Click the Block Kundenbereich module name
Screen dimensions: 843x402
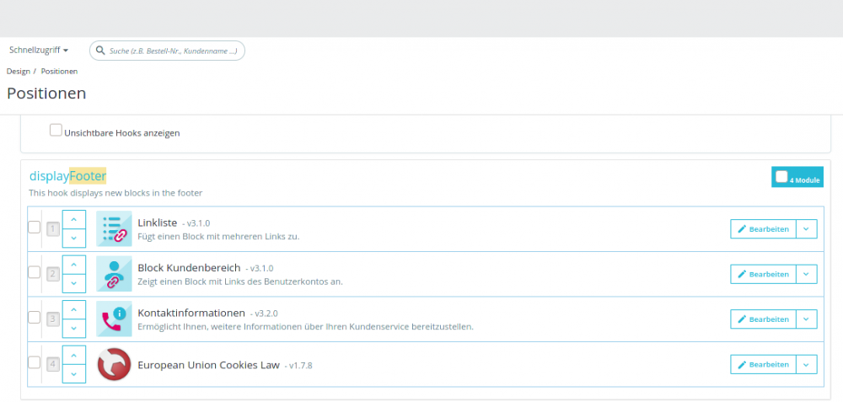[x=189, y=267]
